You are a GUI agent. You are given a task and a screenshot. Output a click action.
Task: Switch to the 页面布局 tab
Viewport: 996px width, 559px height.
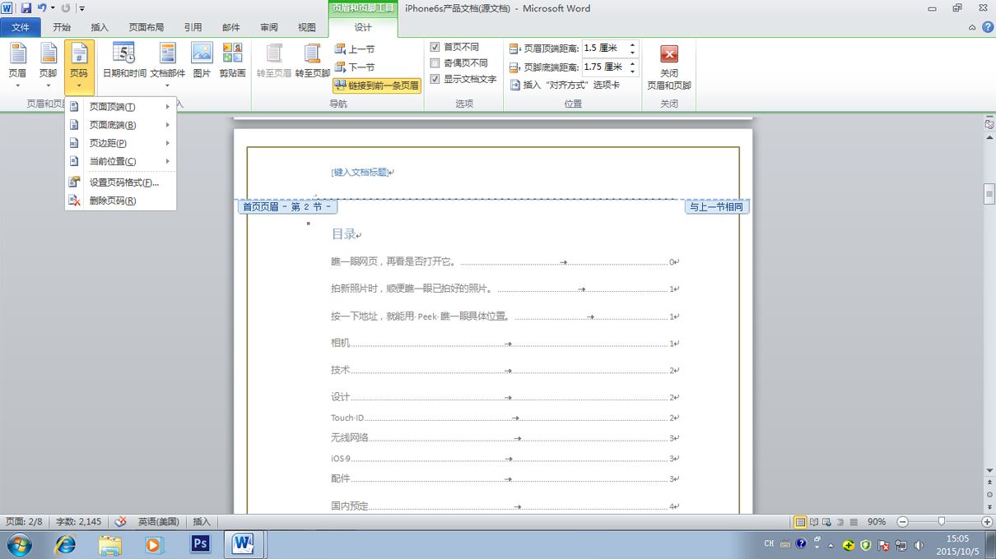point(147,27)
